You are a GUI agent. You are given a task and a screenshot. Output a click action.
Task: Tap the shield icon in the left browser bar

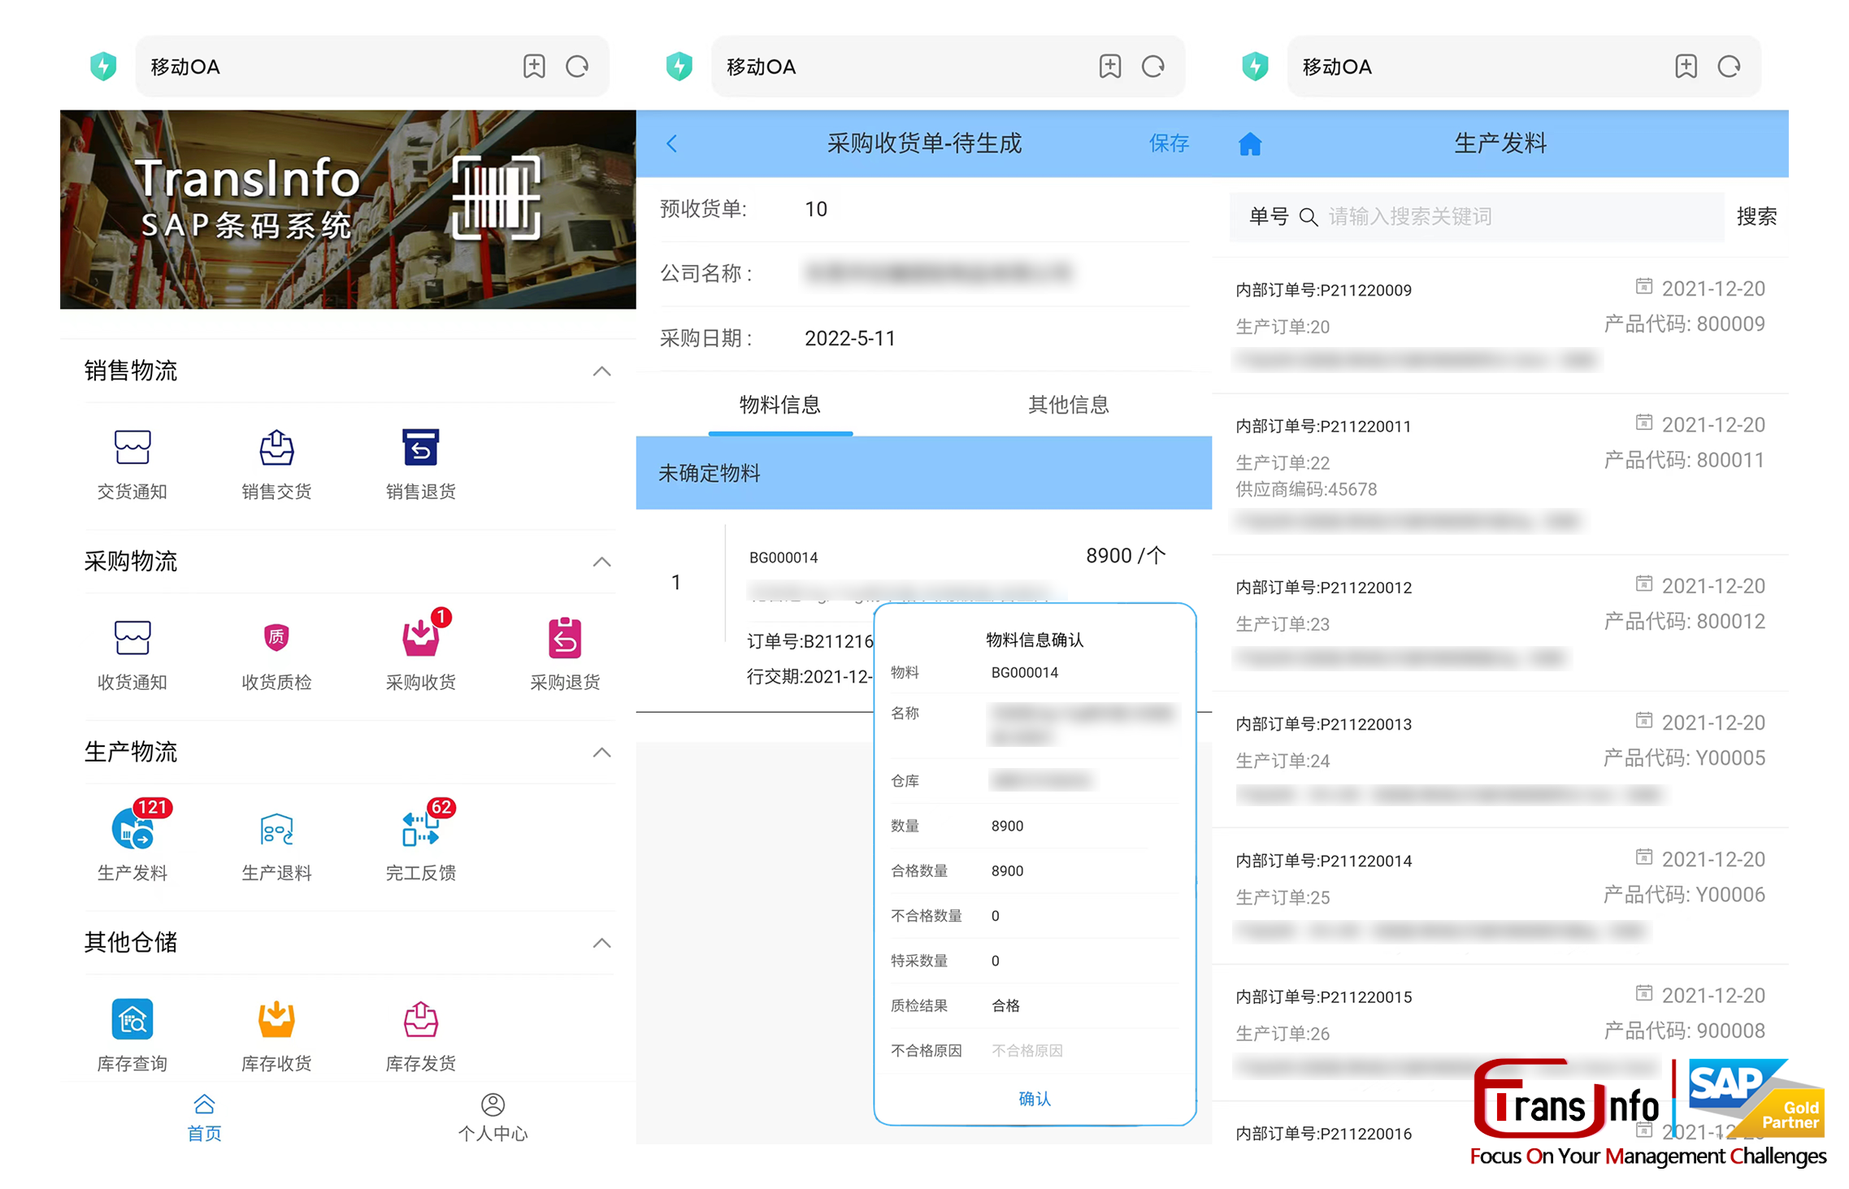tap(103, 66)
